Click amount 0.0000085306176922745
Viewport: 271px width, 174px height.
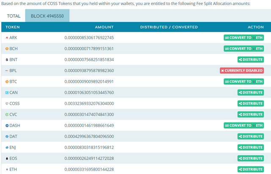(x=89, y=38)
